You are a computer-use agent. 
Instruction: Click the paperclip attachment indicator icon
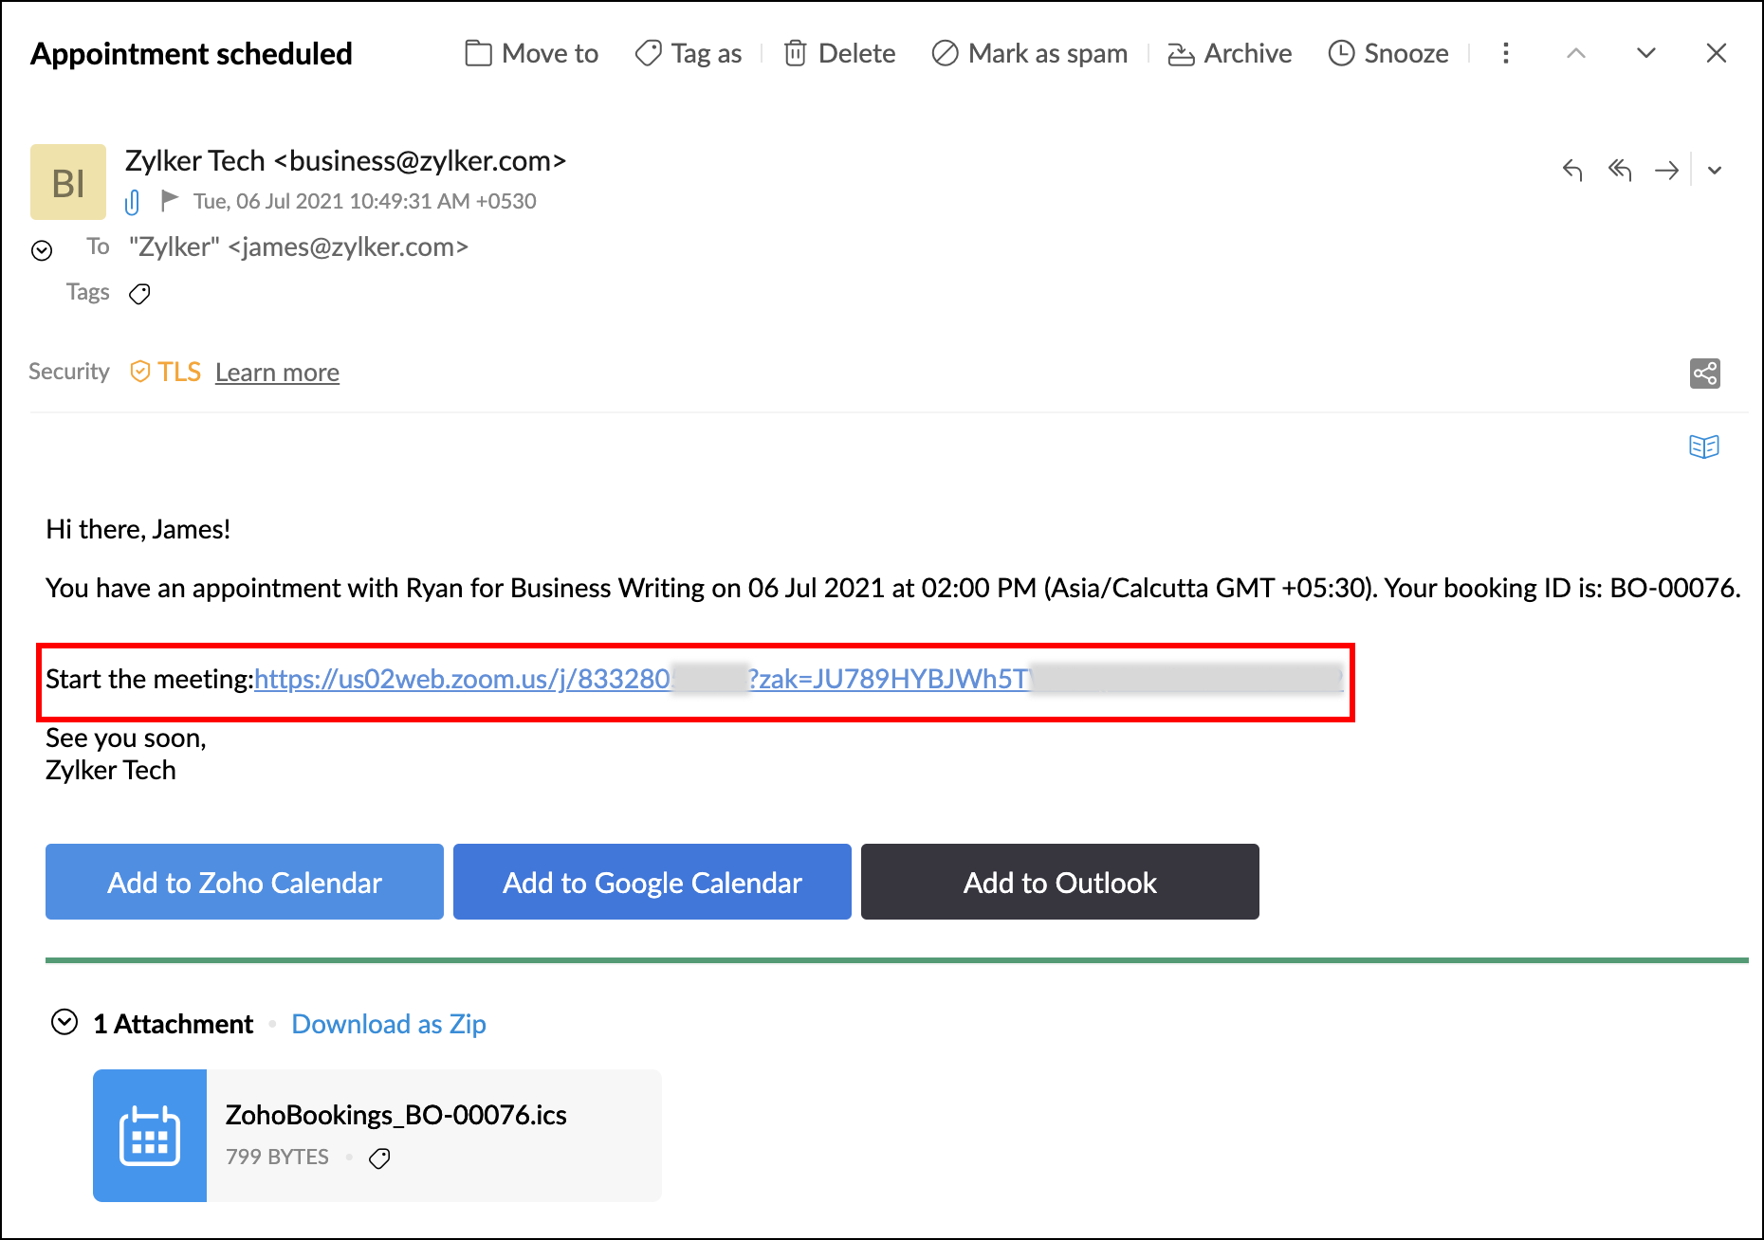point(133,202)
